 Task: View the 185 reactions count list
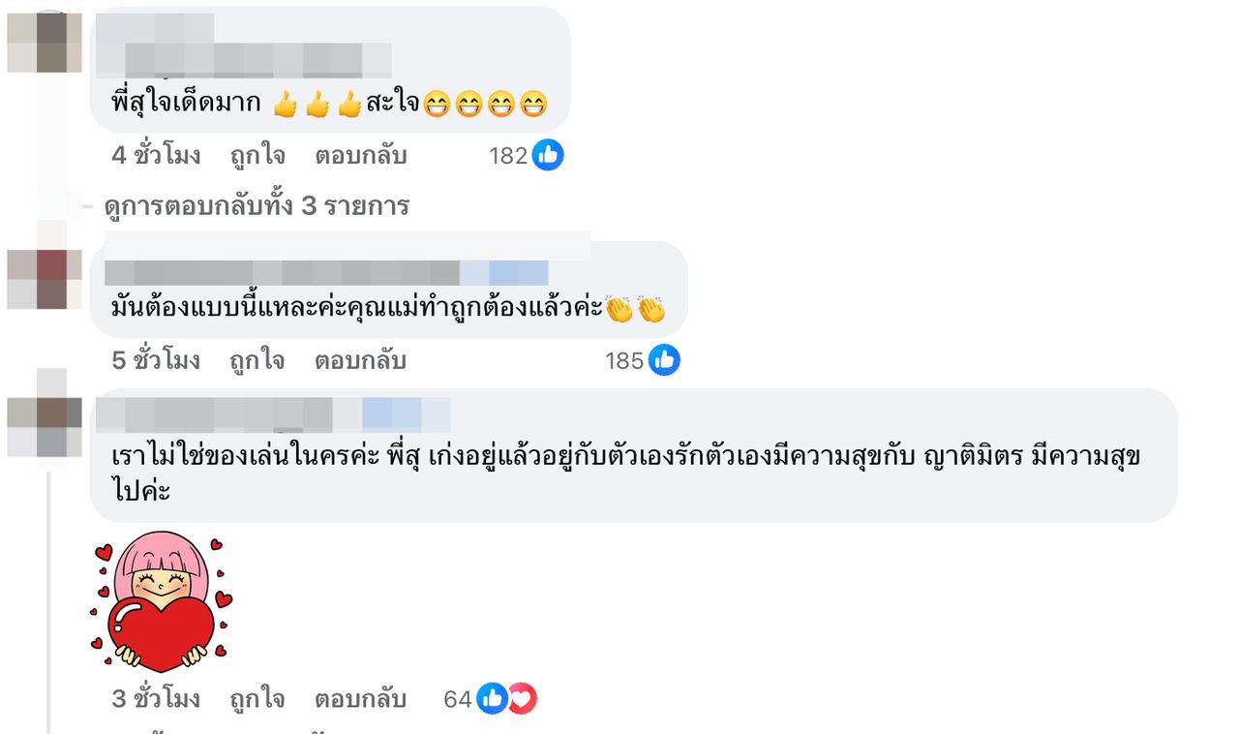click(624, 361)
